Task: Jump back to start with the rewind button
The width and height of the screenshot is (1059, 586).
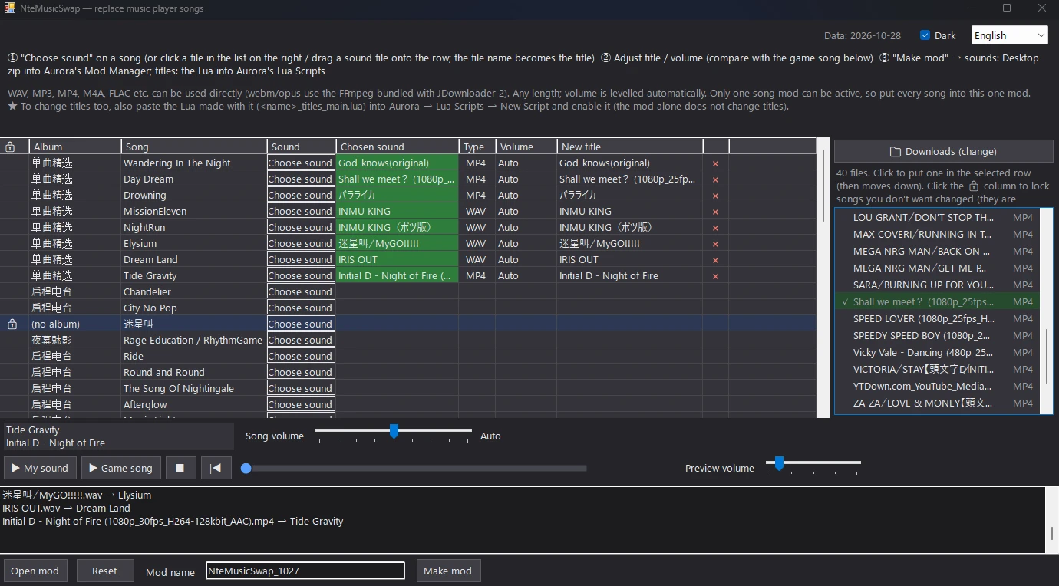Action: (216, 468)
